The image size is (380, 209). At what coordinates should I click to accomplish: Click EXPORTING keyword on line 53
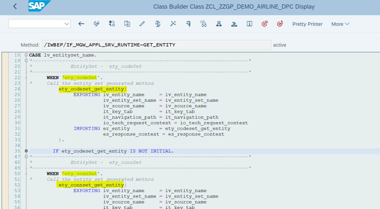coord(87,191)
